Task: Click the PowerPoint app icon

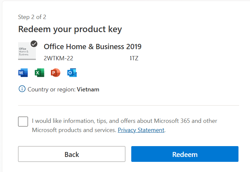Action: pyautogui.click(x=56, y=73)
